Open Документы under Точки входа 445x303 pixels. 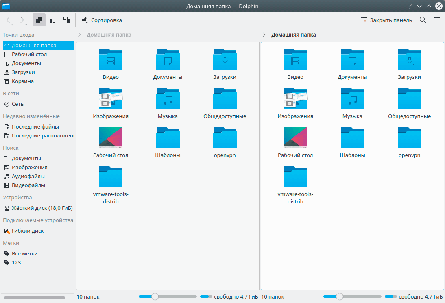click(x=39, y=63)
